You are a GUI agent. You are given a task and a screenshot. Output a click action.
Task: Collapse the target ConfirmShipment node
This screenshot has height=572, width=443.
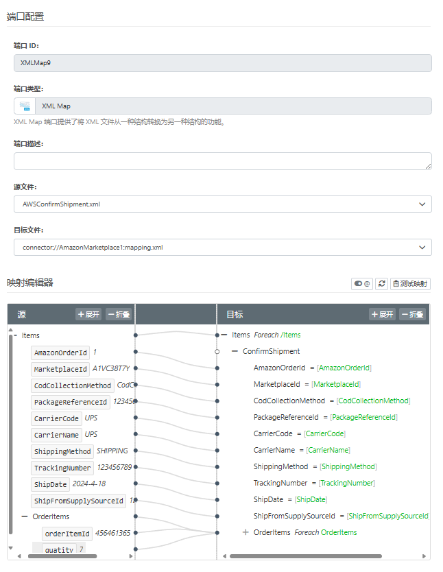pos(235,351)
